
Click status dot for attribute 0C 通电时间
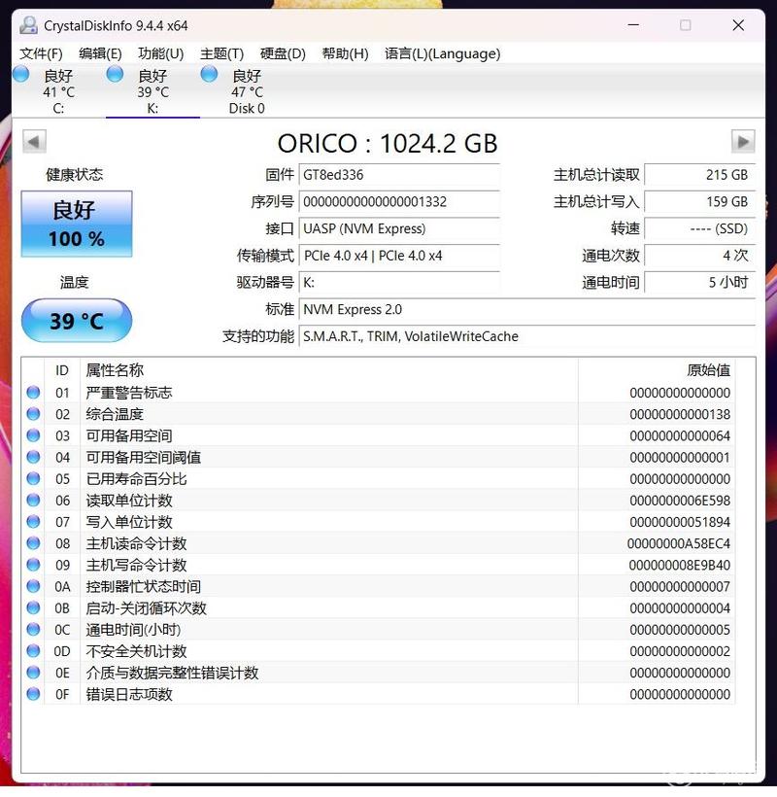[x=34, y=629]
